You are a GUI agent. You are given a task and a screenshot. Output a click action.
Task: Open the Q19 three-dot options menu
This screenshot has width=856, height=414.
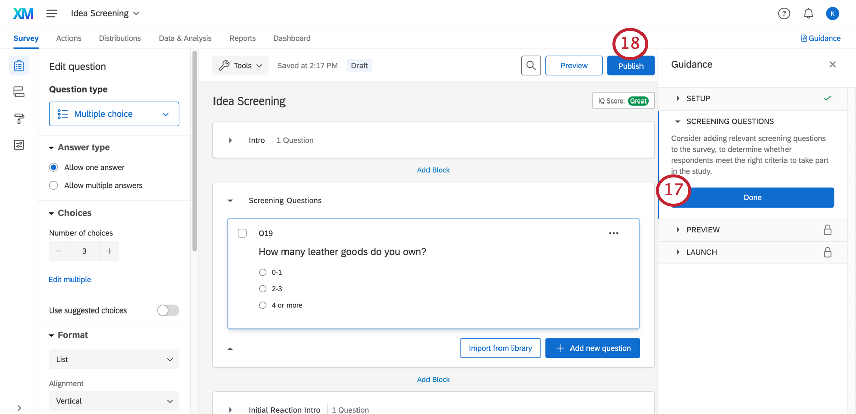[613, 233]
